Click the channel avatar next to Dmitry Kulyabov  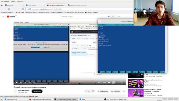click(15, 91)
